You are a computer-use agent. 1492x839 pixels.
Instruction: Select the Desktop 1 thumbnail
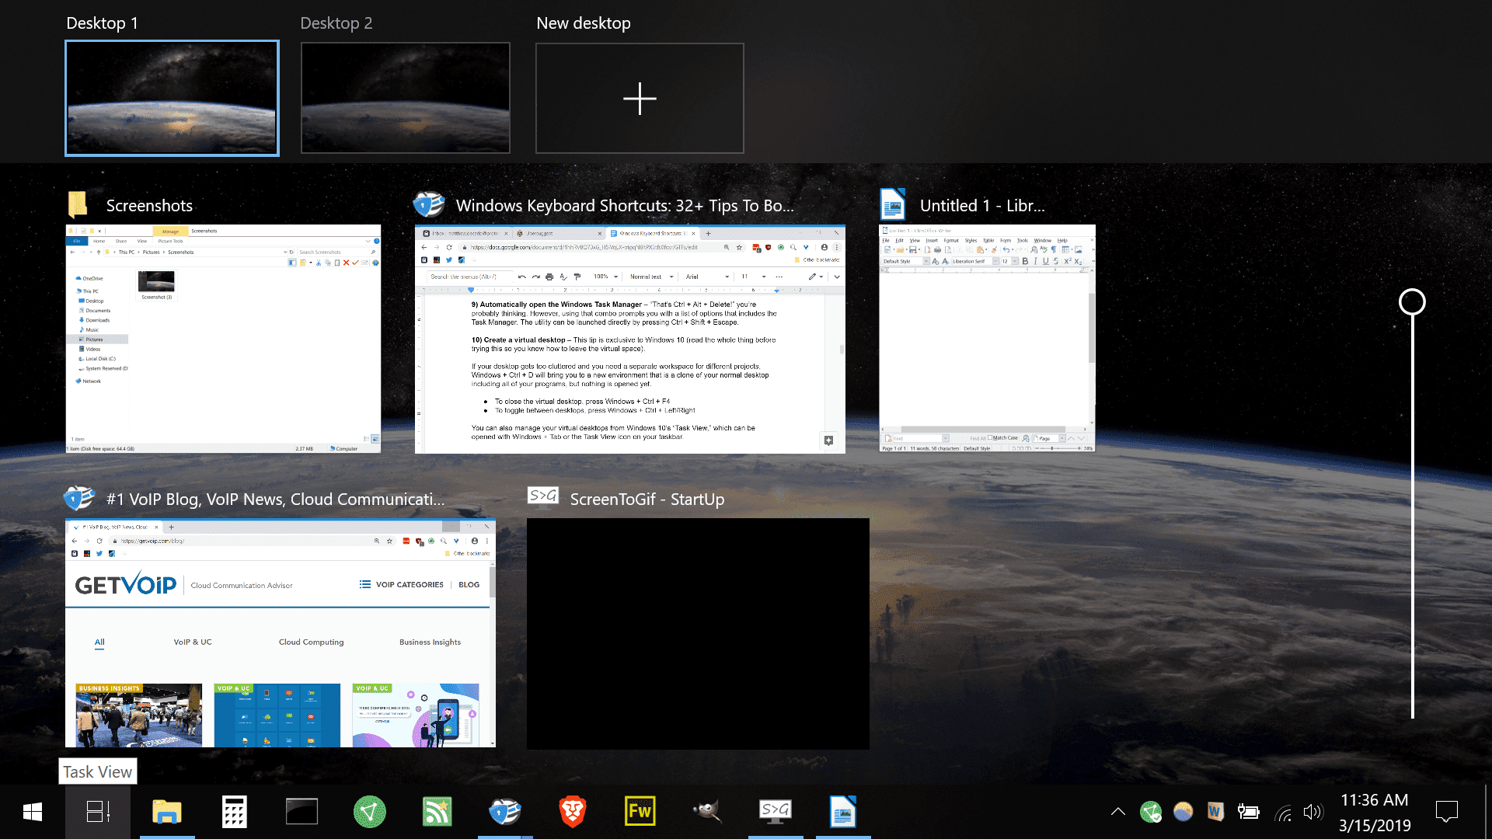click(x=172, y=98)
